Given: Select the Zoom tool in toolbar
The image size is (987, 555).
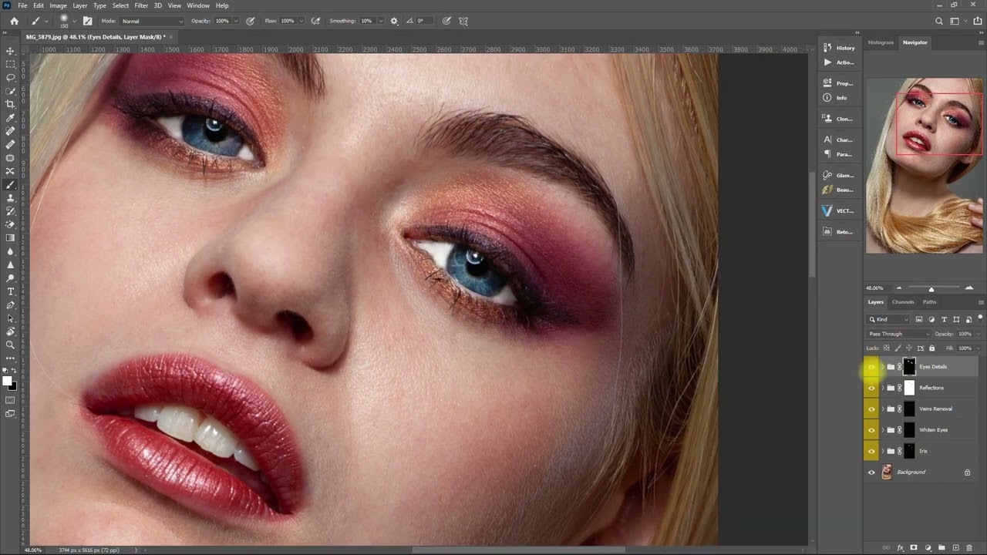Looking at the screenshot, I should tap(10, 345).
